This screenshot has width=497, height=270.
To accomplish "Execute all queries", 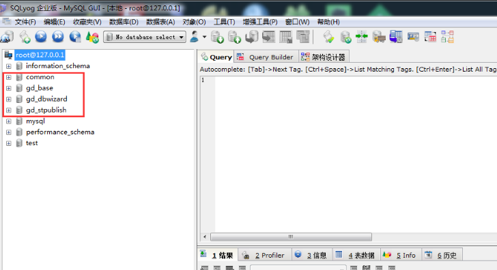I will [x=57, y=37].
